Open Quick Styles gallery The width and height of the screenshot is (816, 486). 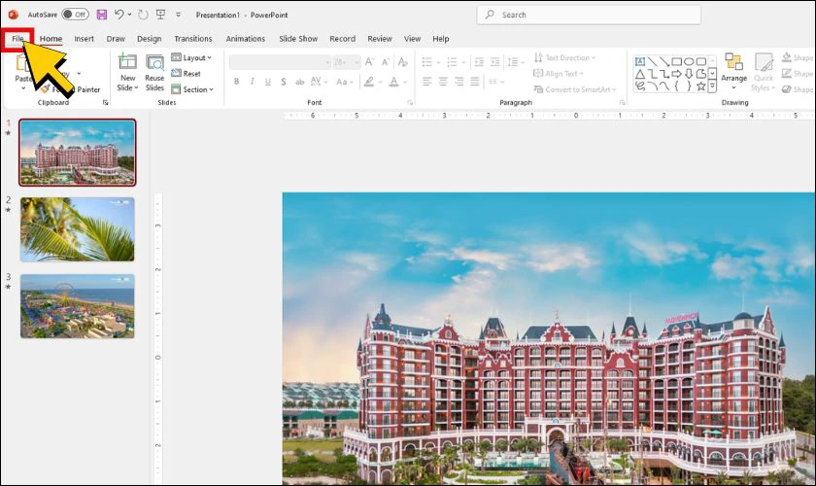764,72
